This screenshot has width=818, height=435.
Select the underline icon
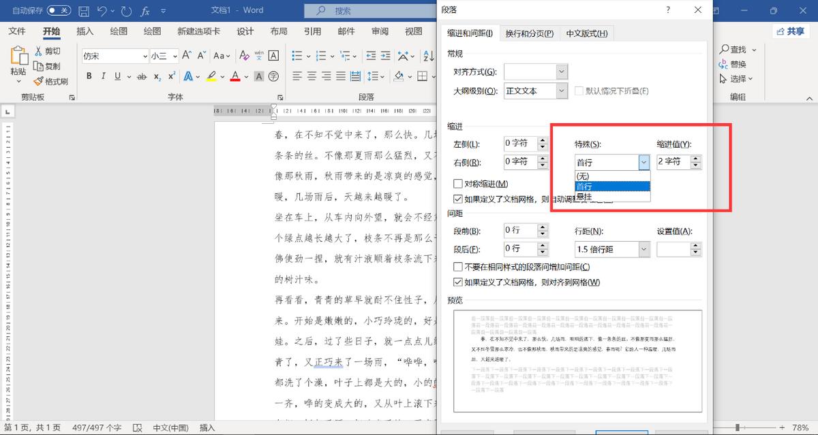117,76
